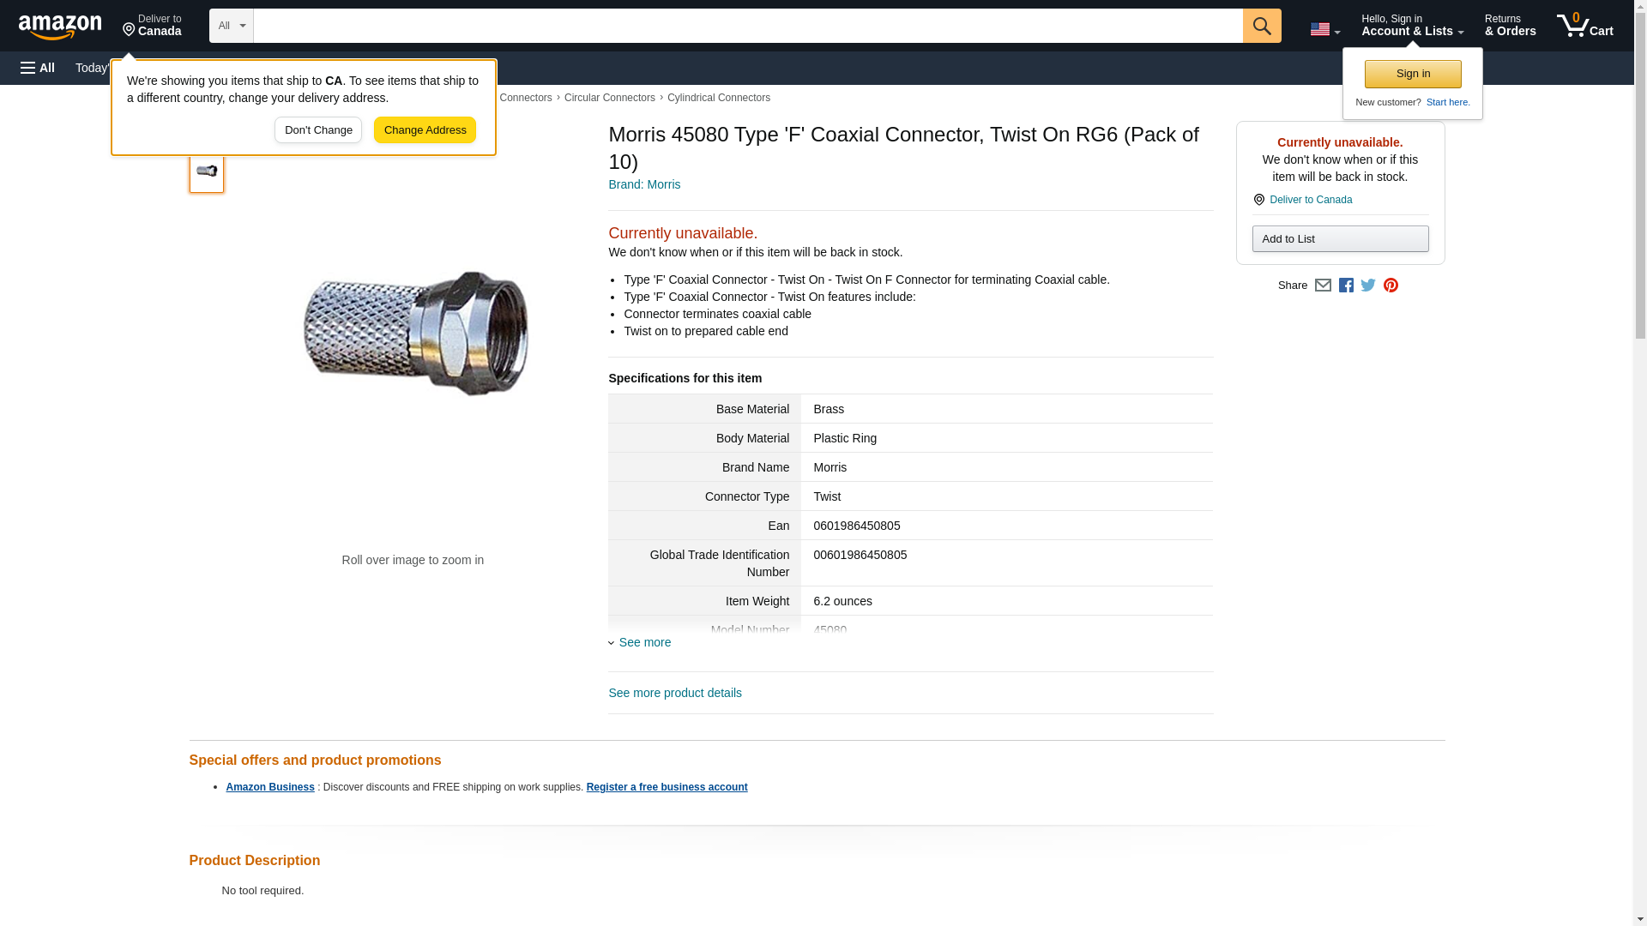Share product via email icon
The width and height of the screenshot is (1647, 926).
click(1323, 286)
